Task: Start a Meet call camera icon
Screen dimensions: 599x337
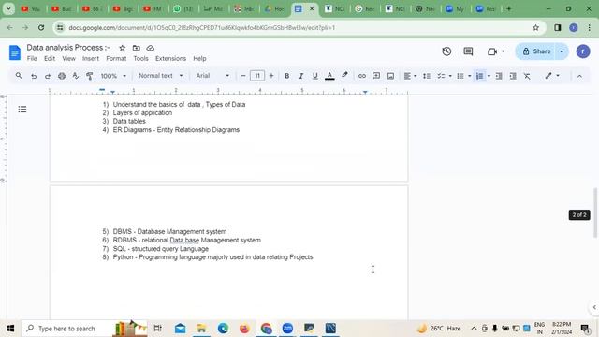Action: click(x=492, y=51)
